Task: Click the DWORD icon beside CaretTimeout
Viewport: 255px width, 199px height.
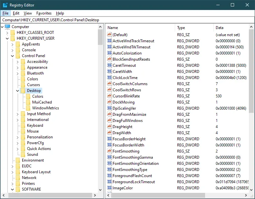Action: [x=109, y=65]
